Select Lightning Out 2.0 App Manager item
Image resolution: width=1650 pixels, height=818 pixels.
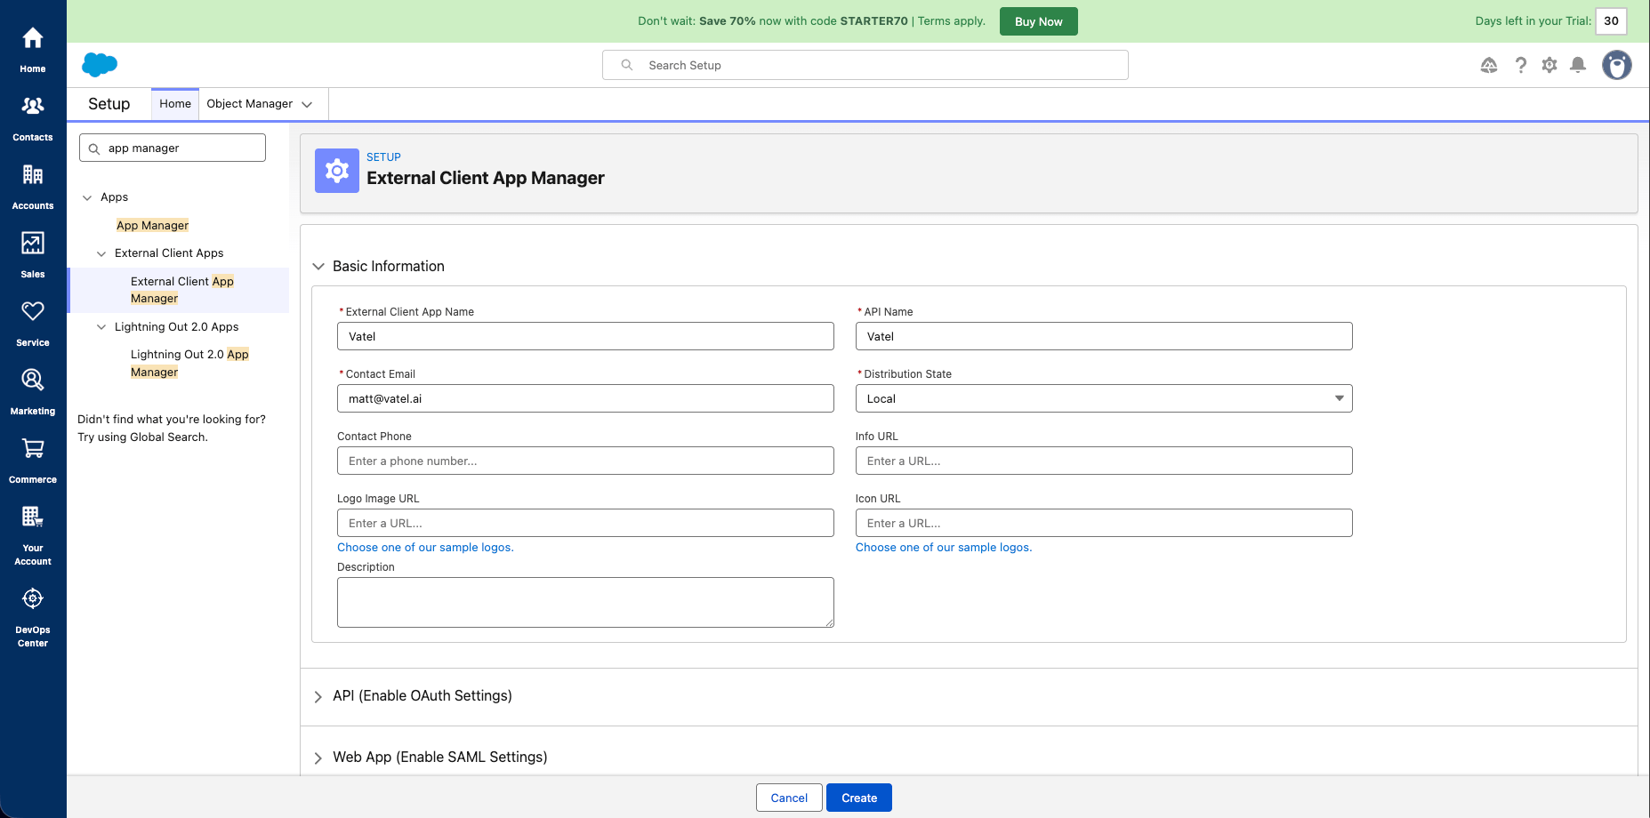[189, 363]
